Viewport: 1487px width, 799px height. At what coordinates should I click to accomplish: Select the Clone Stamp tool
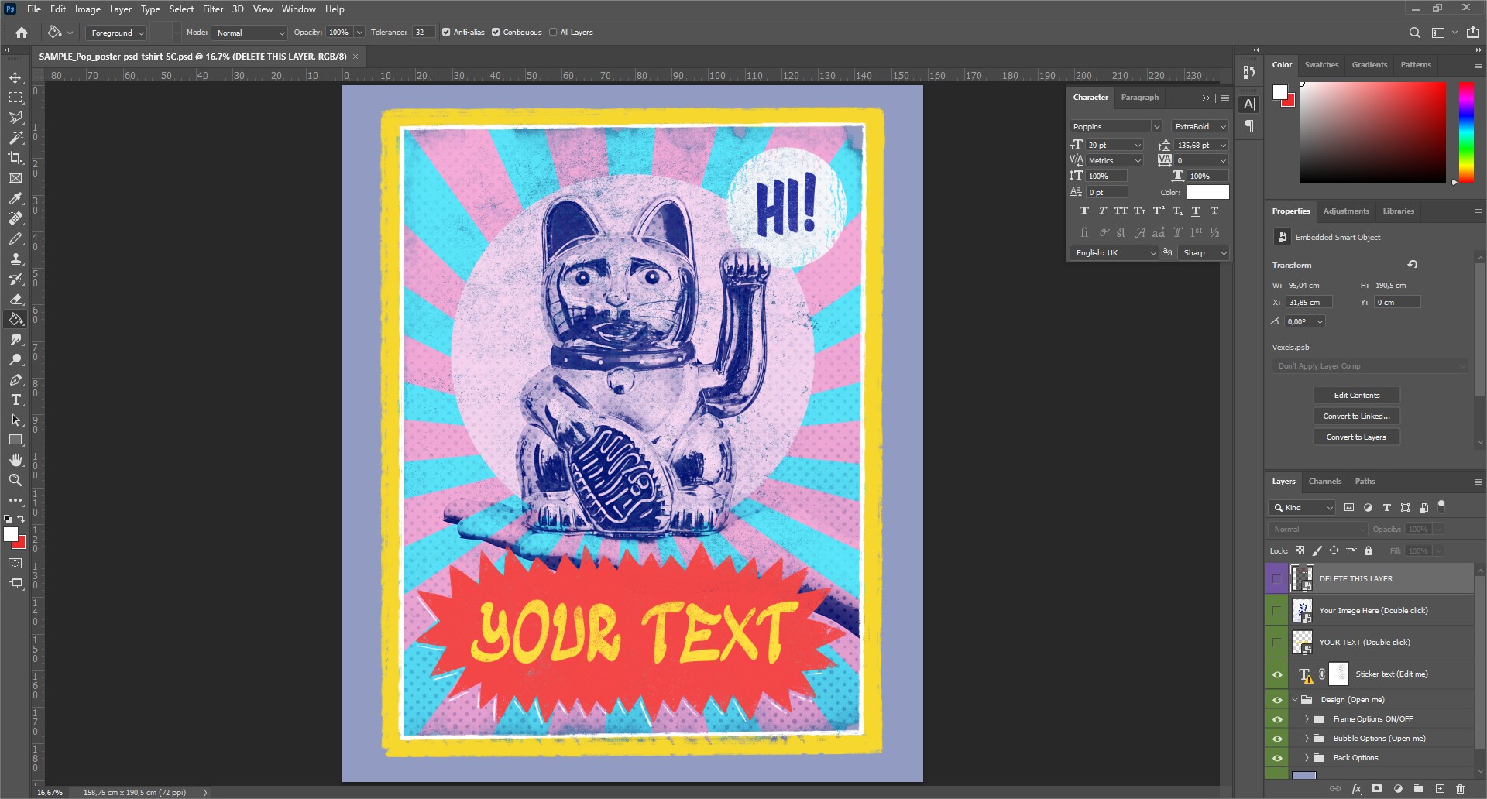coord(15,259)
